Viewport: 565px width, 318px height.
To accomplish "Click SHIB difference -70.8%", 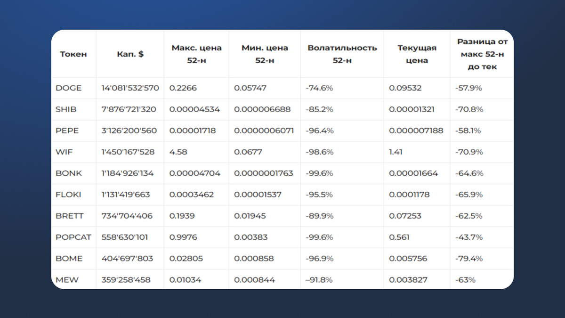I will click(x=469, y=109).
